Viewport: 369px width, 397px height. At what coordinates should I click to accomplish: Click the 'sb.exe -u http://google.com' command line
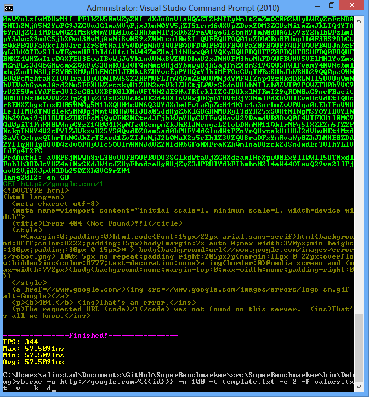[178, 382]
